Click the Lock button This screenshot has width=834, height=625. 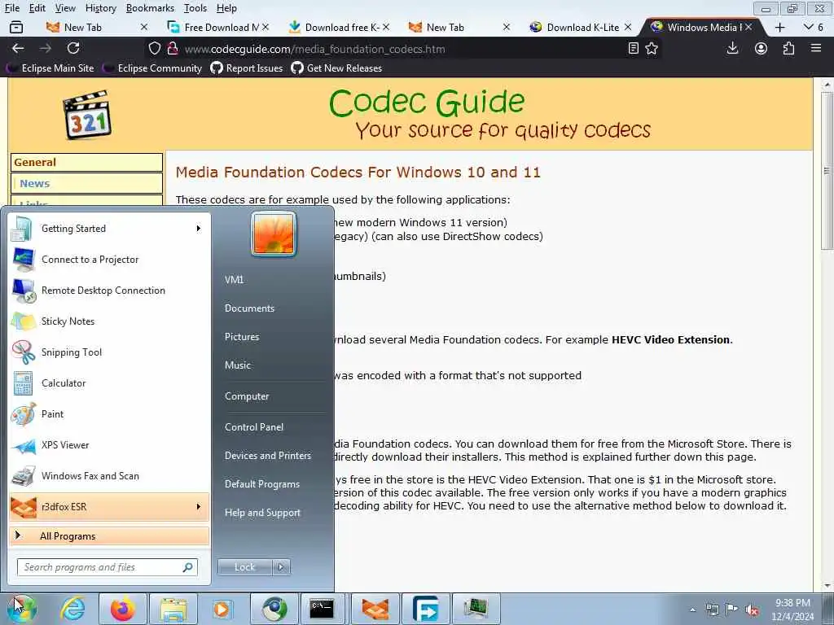[244, 567]
